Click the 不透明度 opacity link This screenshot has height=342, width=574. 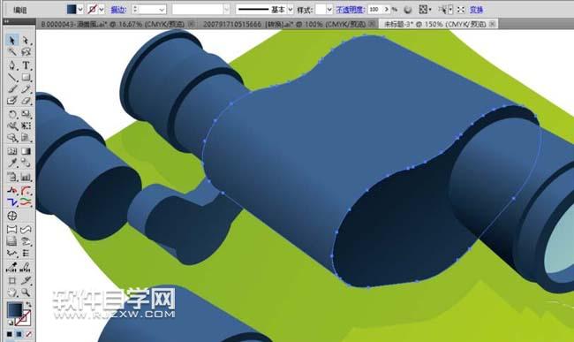click(350, 10)
